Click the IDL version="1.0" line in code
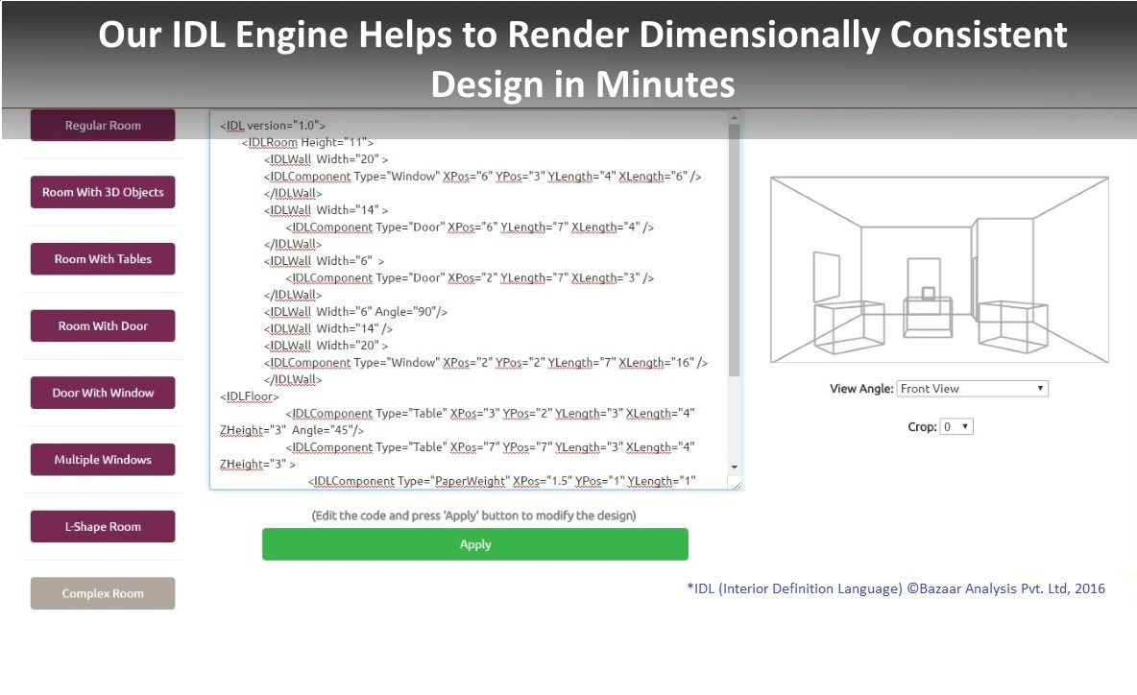This screenshot has height=695, width=1137. [273, 125]
